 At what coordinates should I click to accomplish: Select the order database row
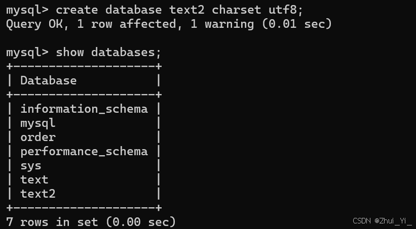(x=84, y=138)
